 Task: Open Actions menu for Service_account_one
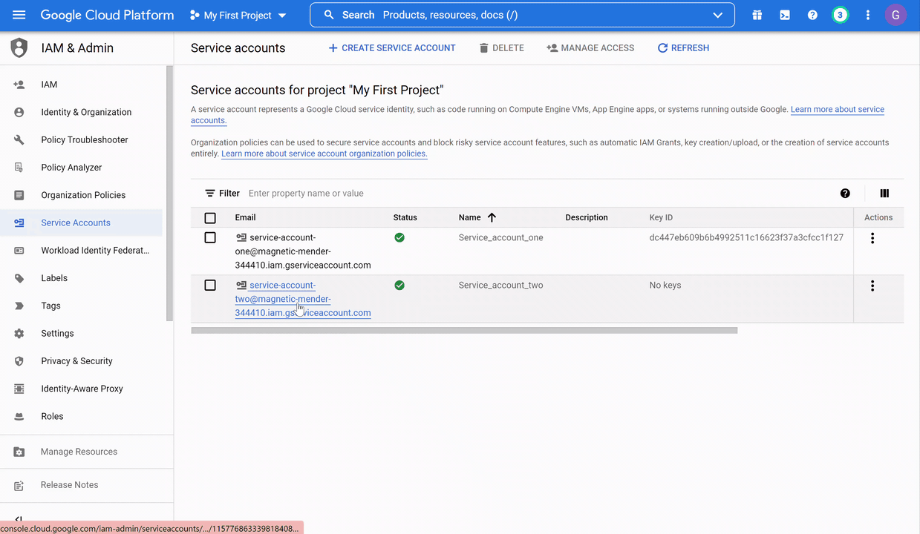(x=872, y=238)
